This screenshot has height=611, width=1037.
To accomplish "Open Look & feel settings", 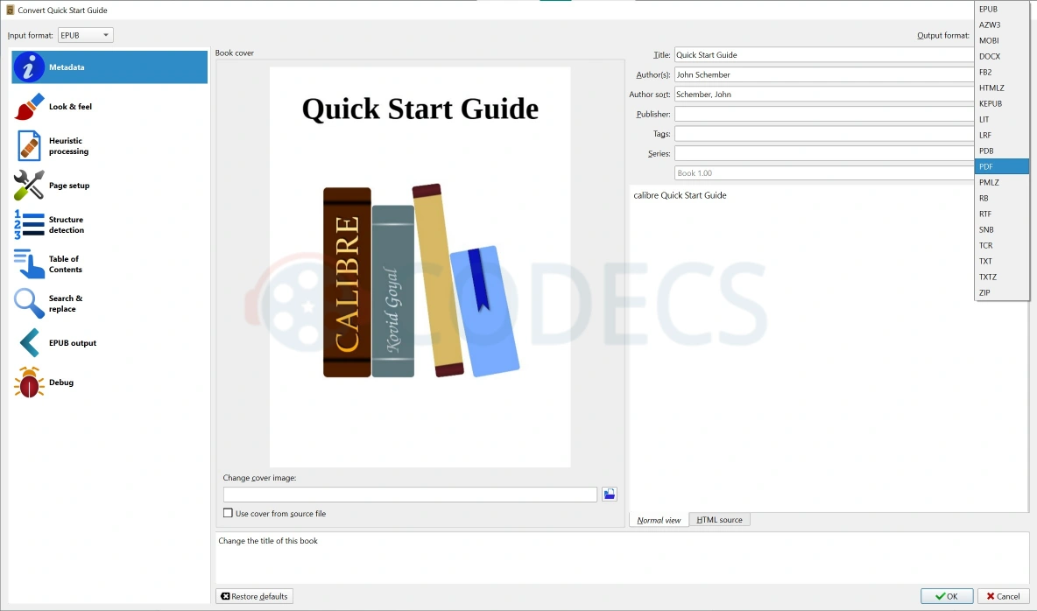I will [109, 107].
